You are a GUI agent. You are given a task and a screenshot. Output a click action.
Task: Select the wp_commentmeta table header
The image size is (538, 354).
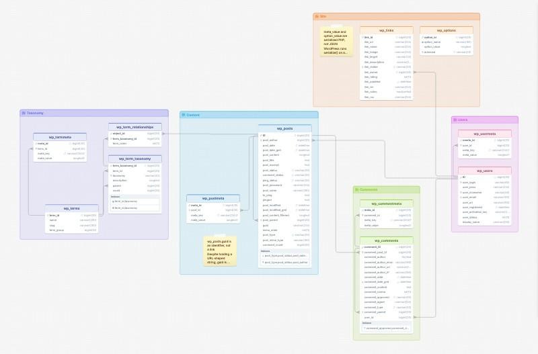386,204
